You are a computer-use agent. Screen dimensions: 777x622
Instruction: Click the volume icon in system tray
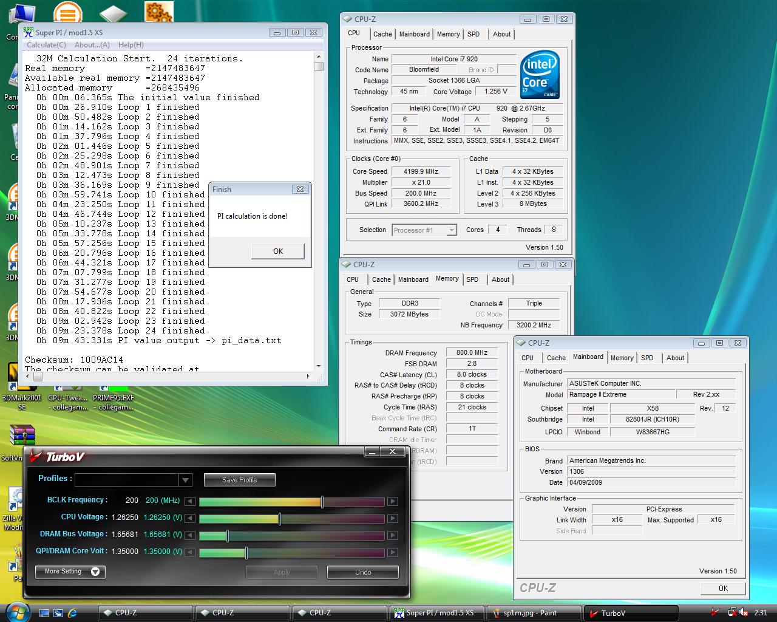(743, 613)
